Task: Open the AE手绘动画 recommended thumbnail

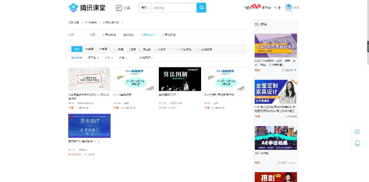Action: click(x=276, y=138)
